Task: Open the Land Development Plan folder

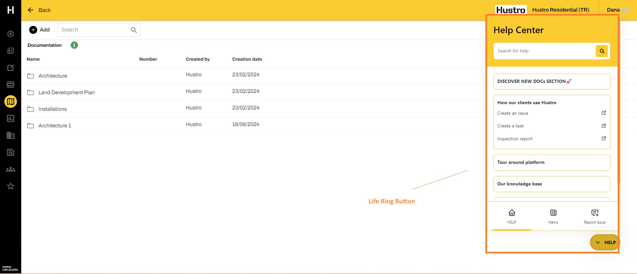Action: click(x=66, y=93)
